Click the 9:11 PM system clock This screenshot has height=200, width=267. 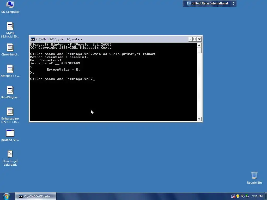pyautogui.click(x=257, y=196)
